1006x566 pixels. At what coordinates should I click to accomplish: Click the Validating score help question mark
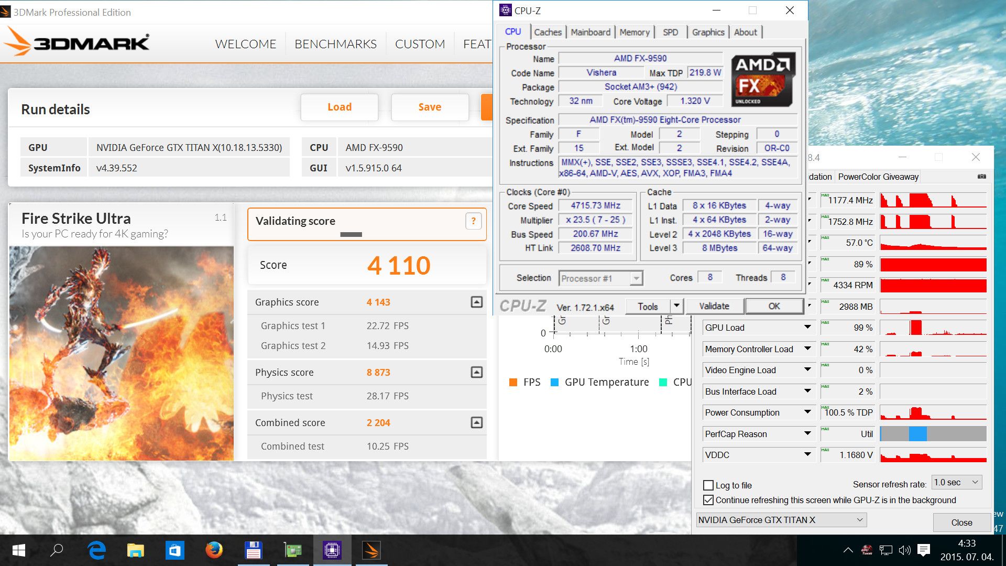pyautogui.click(x=473, y=221)
